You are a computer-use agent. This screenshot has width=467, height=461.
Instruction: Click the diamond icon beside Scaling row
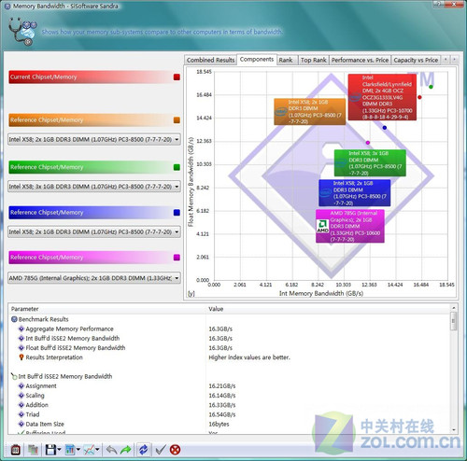[x=21, y=396]
